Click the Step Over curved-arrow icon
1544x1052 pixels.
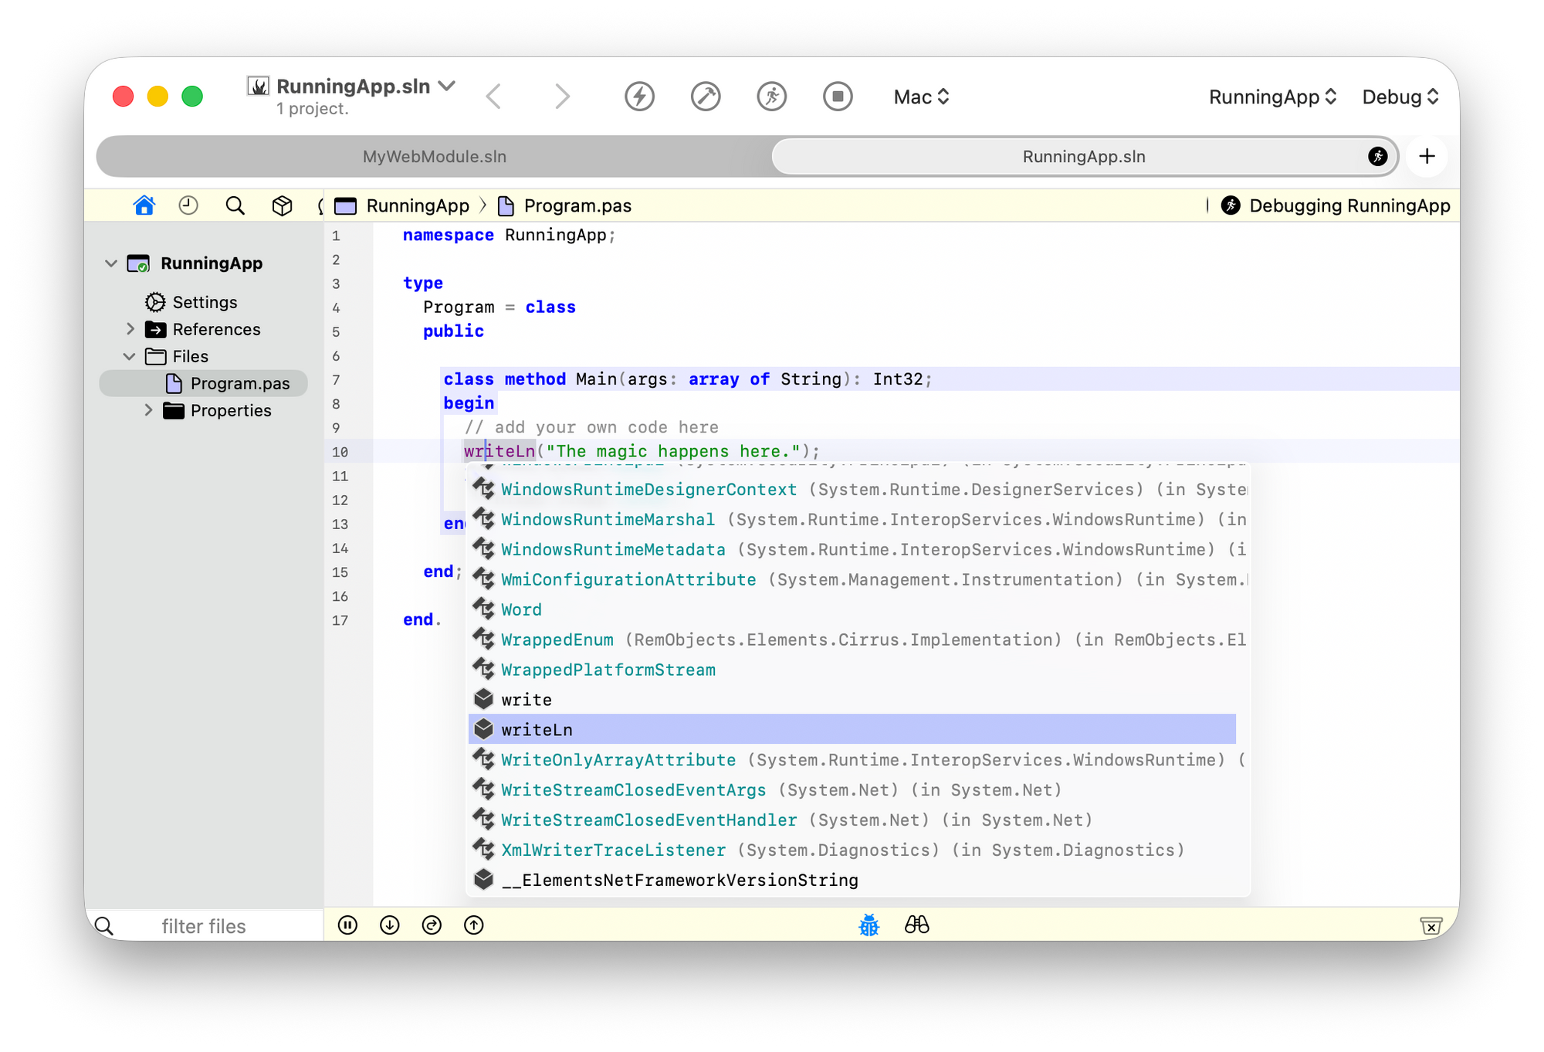(x=432, y=925)
